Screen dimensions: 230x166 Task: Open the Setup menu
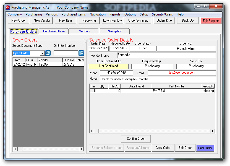point(144,14)
